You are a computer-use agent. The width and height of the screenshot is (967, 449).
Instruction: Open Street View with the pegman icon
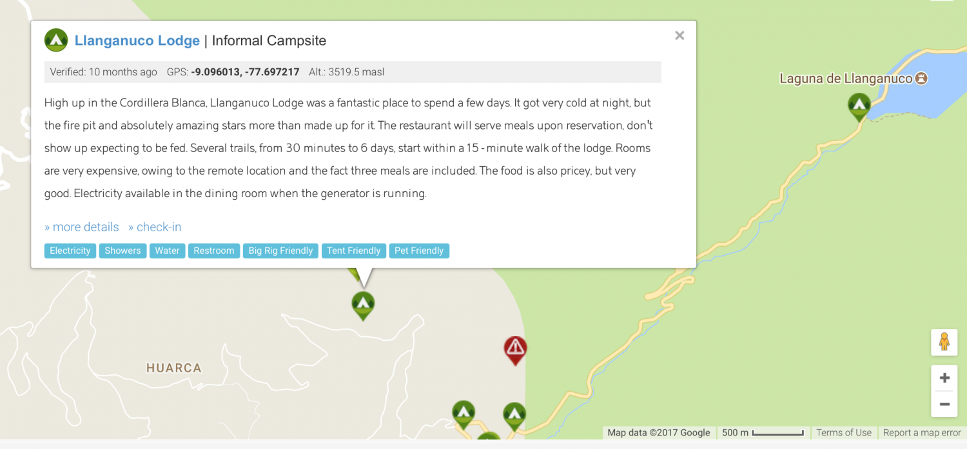944,342
